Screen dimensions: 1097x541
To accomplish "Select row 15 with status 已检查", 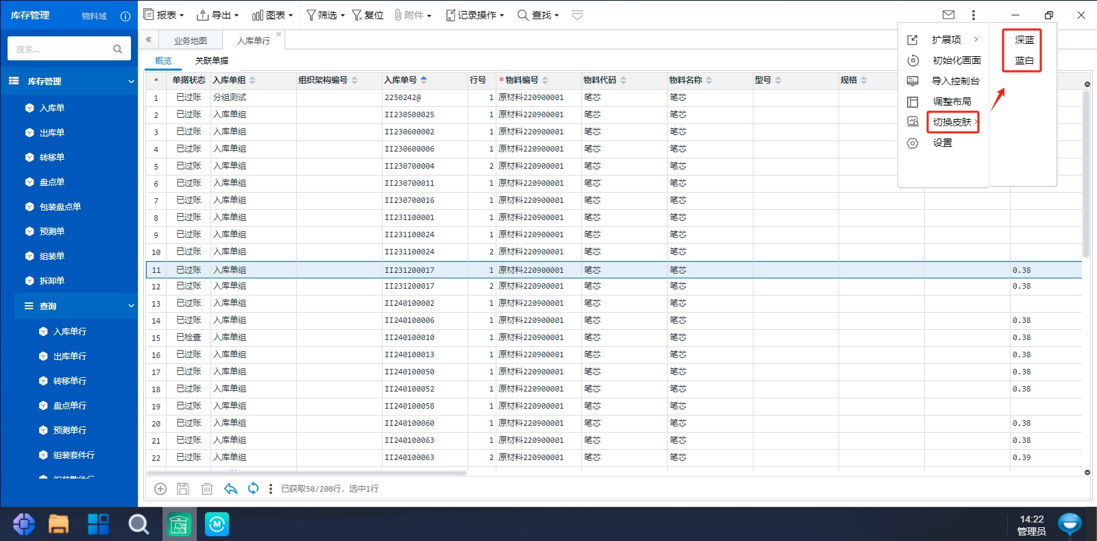I will click(x=614, y=337).
